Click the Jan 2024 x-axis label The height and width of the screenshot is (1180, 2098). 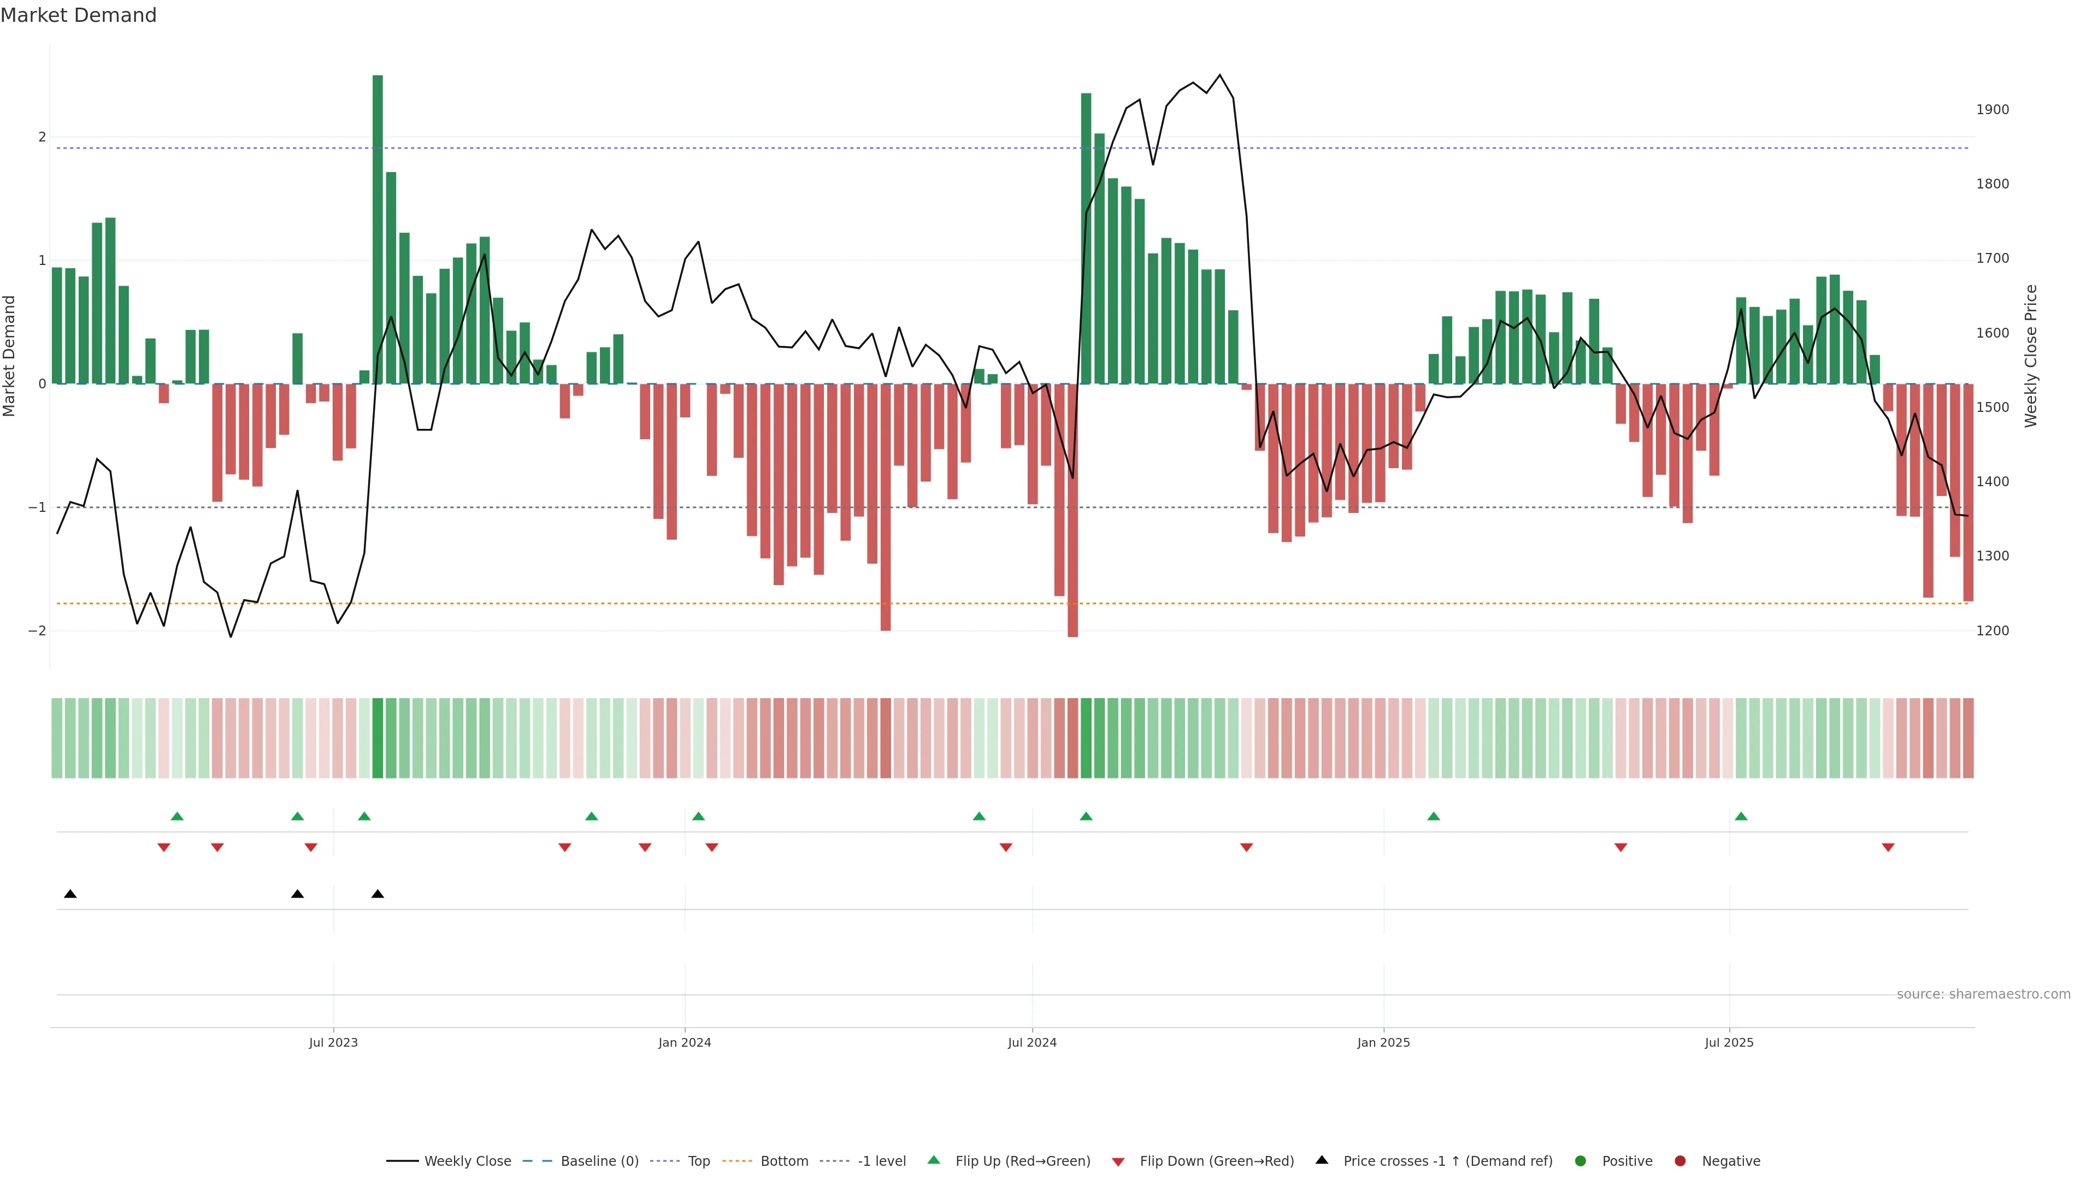click(x=684, y=1042)
